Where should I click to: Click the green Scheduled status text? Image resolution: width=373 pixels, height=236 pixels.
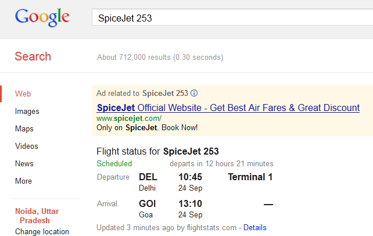coord(114,163)
